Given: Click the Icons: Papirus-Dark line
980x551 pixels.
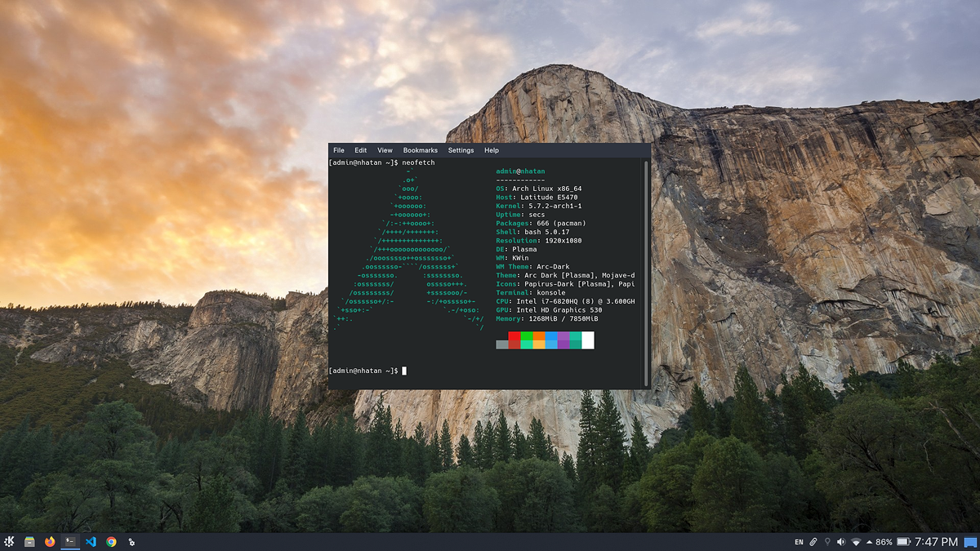Looking at the screenshot, I should click(565, 284).
